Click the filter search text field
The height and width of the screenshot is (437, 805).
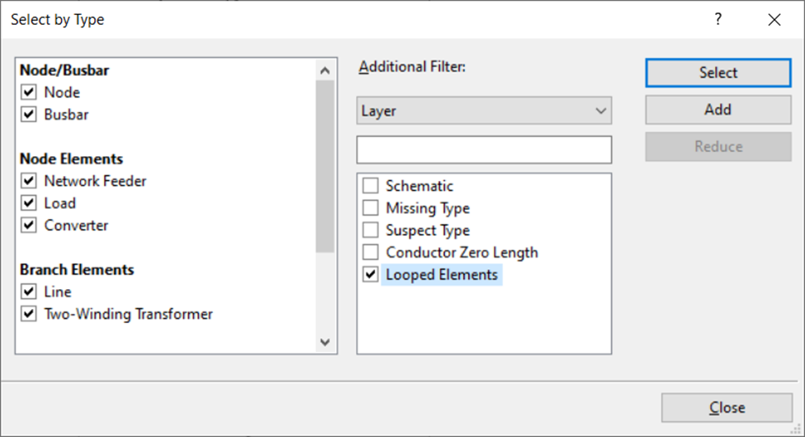coord(484,150)
